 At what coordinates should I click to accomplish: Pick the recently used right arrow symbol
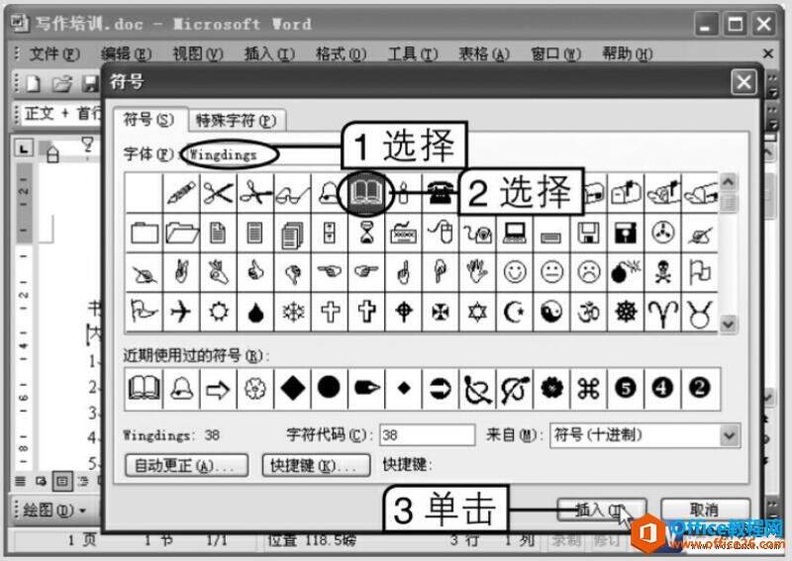pyautogui.click(x=218, y=389)
